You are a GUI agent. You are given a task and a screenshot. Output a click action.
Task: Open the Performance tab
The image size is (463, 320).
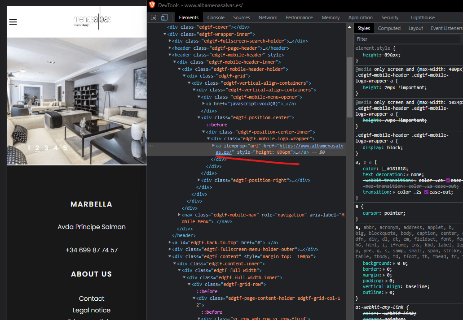(299, 17)
